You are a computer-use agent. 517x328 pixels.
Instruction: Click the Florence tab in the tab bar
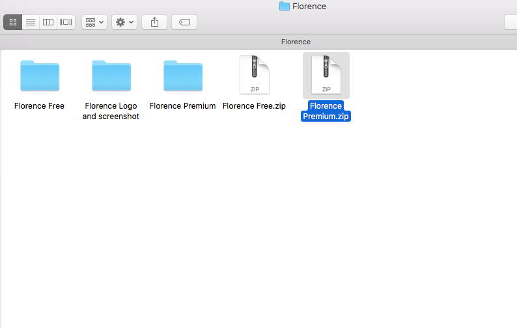296,42
